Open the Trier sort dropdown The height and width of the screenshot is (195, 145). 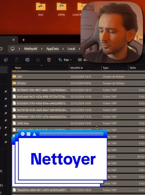tap(65, 60)
